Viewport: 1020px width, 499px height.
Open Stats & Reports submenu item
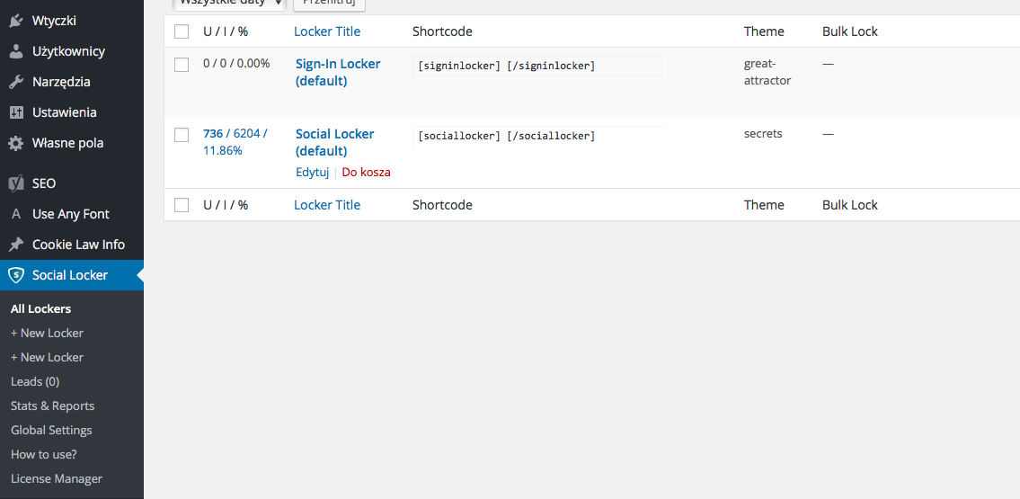(x=52, y=405)
